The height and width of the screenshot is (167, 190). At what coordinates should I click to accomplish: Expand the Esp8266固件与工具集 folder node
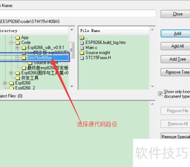coord(11,73)
